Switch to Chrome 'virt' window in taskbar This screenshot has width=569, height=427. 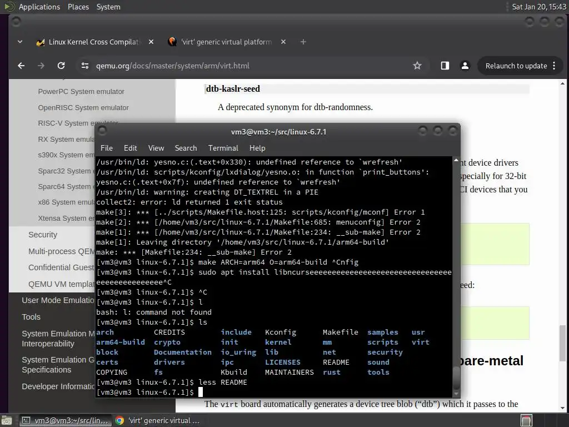tap(158, 420)
